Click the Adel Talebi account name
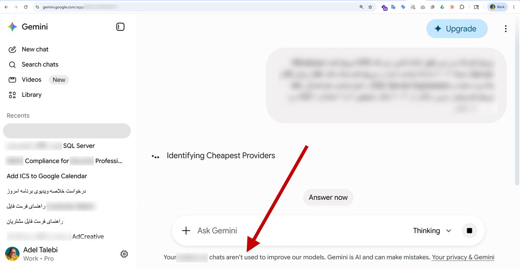 pyautogui.click(x=40, y=250)
